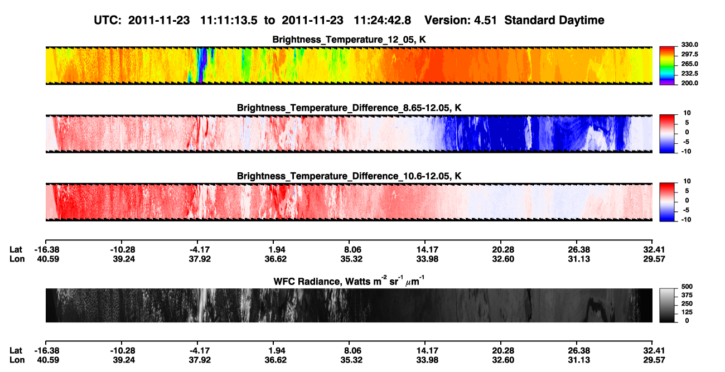
Task: Click the bottom axis 'Lat' label
Action: (17, 350)
